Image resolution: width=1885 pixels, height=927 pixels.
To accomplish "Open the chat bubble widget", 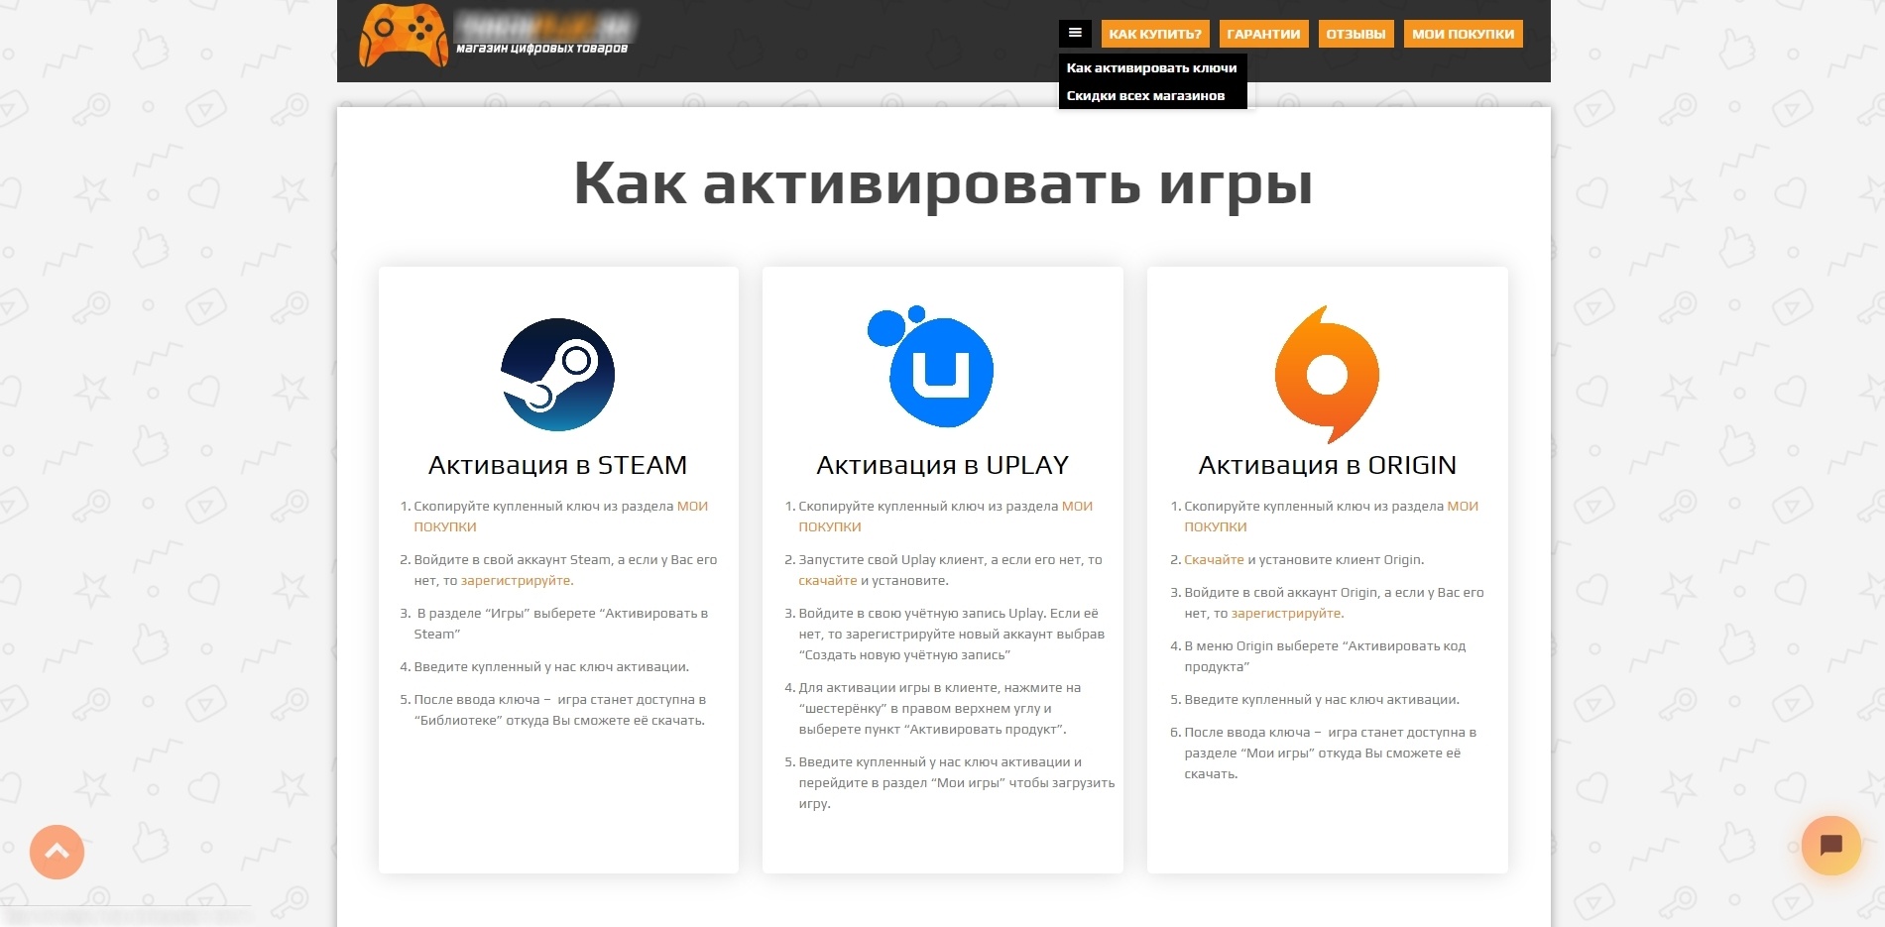I will click(x=1830, y=845).
